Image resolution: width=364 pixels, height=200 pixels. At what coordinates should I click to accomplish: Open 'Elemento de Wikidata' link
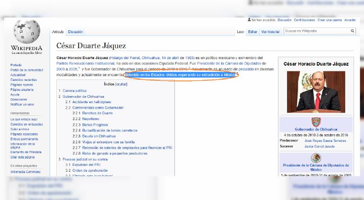tap(26, 152)
